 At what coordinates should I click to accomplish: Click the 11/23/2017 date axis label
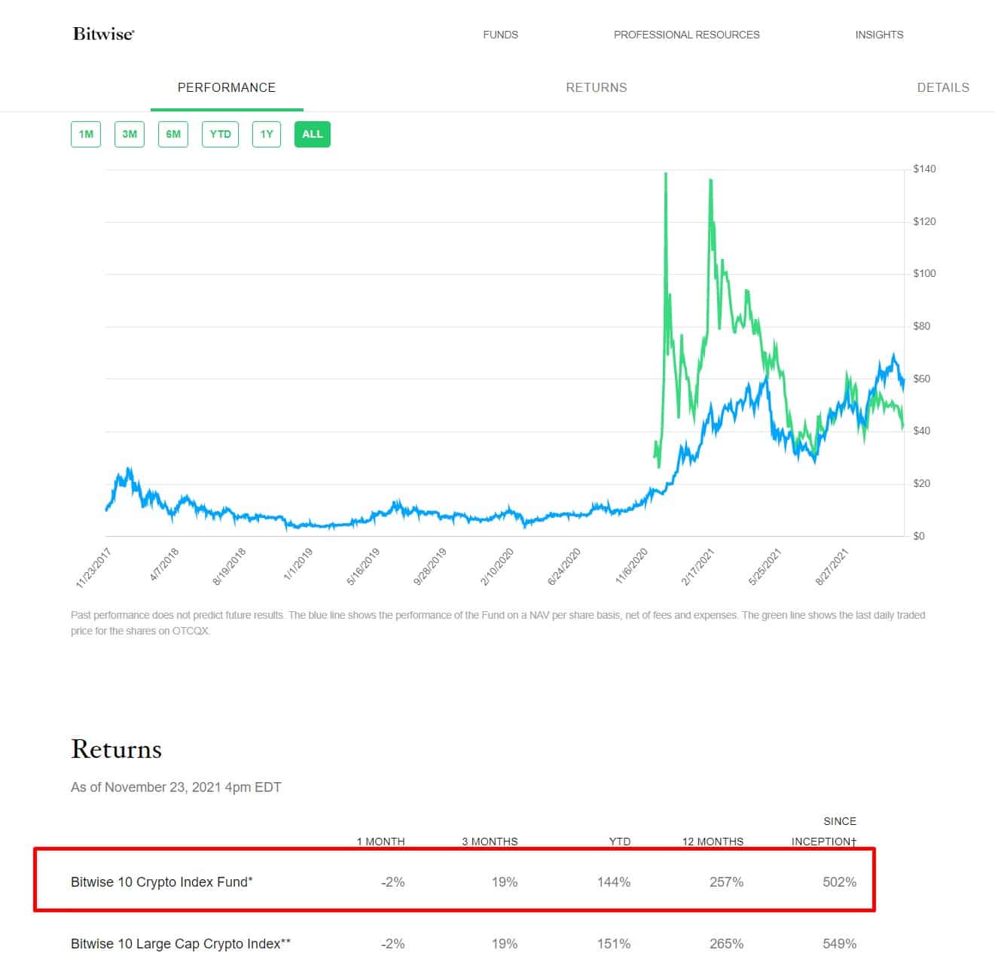(95, 568)
